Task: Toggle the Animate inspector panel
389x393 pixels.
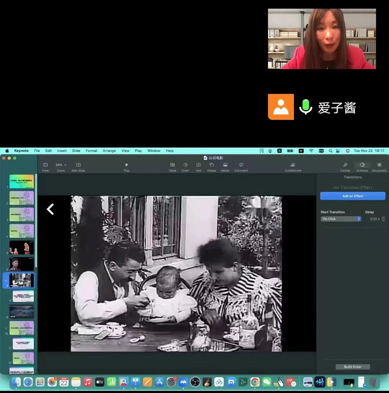Action: tap(362, 165)
